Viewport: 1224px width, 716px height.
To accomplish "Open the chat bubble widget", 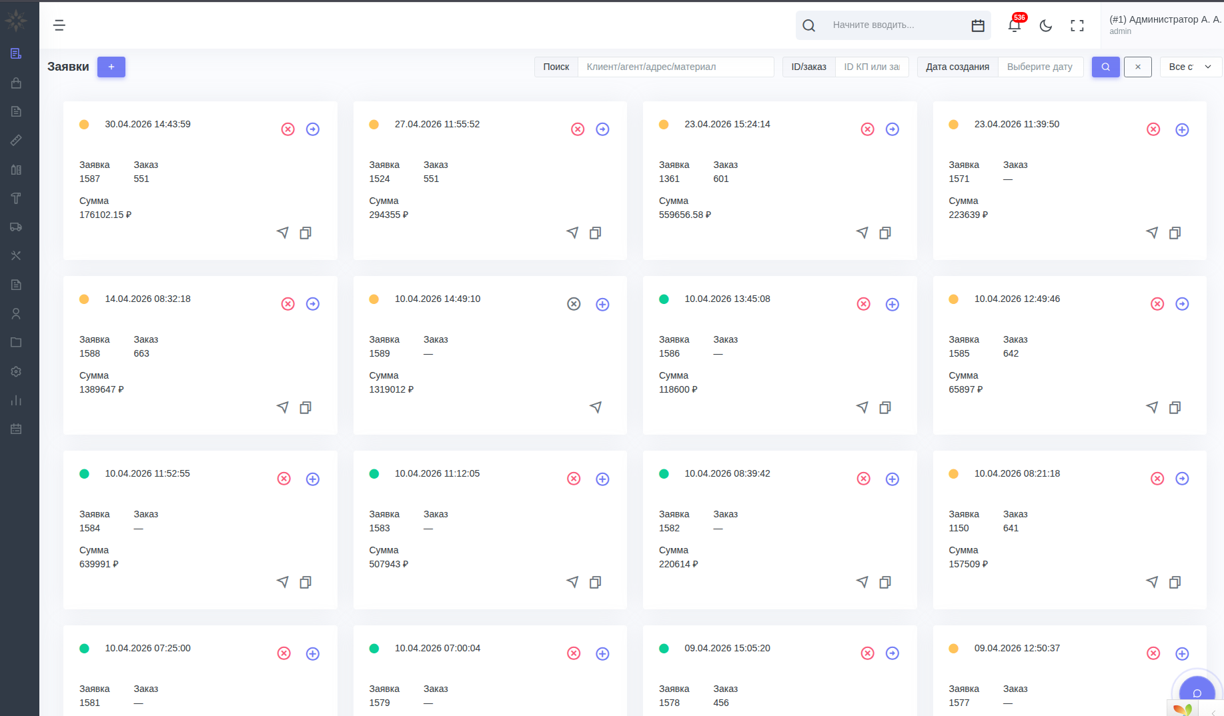I will (x=1197, y=693).
